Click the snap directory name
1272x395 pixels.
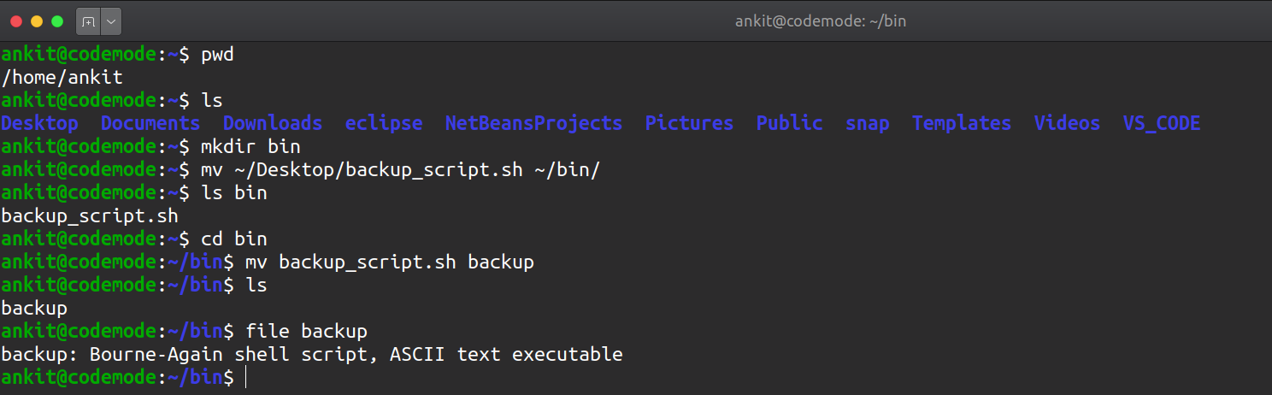point(867,123)
